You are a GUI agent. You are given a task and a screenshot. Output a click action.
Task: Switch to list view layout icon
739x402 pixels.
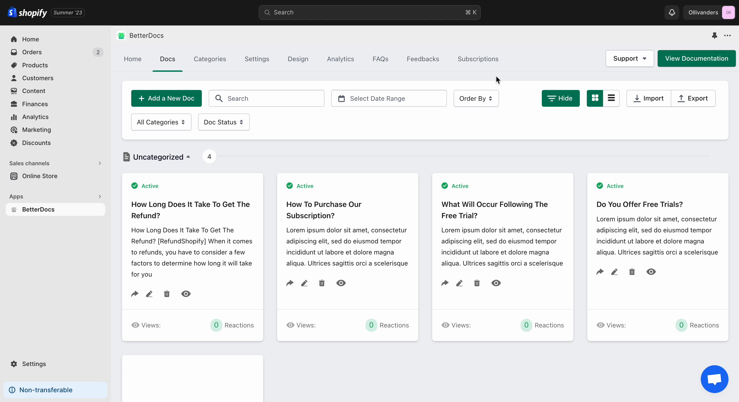(611, 98)
